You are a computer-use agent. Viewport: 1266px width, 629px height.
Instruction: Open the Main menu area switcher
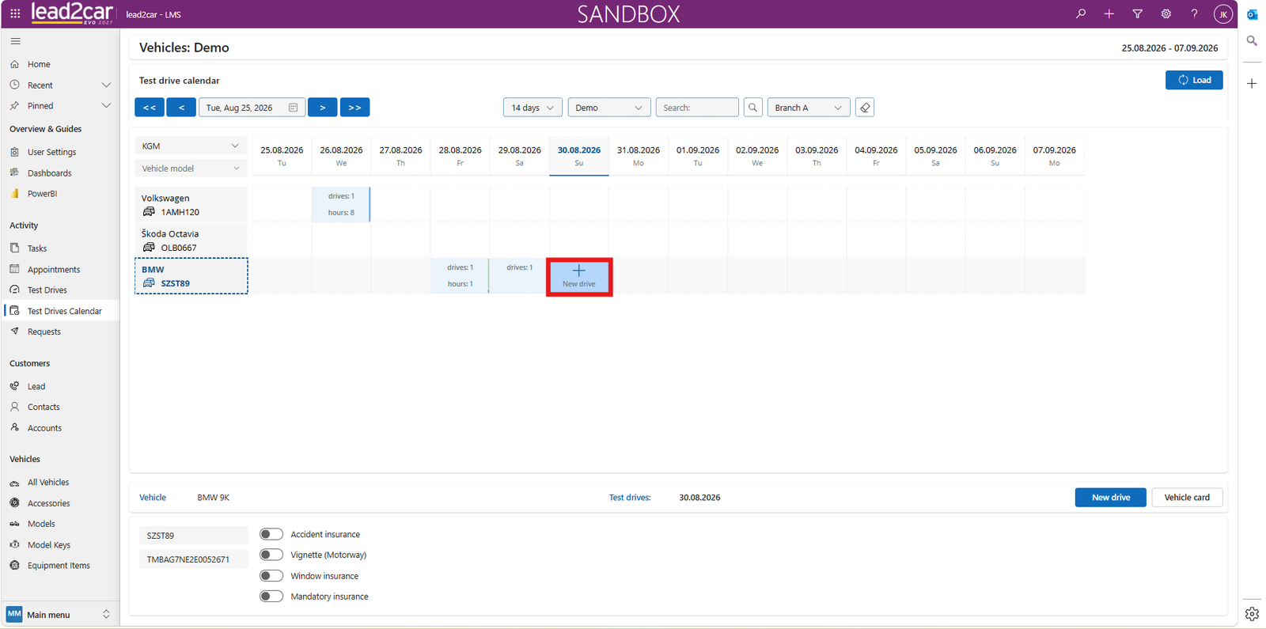60,615
